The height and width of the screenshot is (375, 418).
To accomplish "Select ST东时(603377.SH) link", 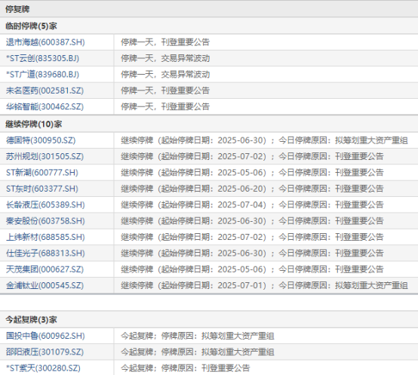I will point(42,189).
